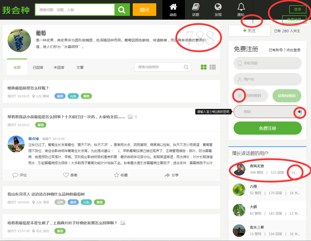Switch to grid view layout

pyautogui.click(x=204, y=67)
